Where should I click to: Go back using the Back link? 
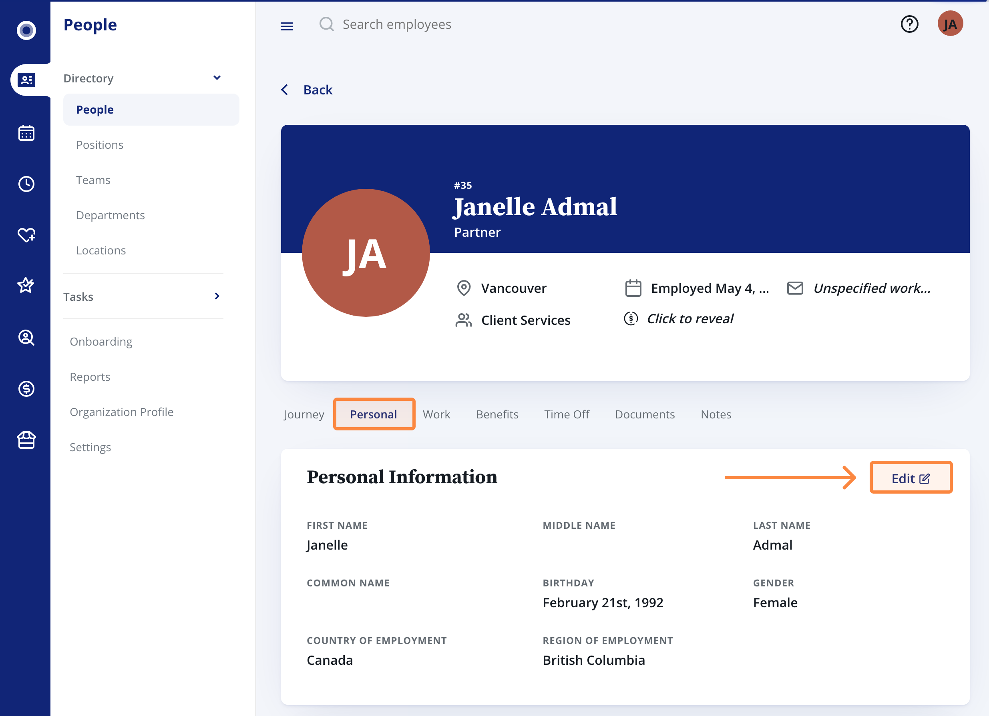pyautogui.click(x=318, y=90)
